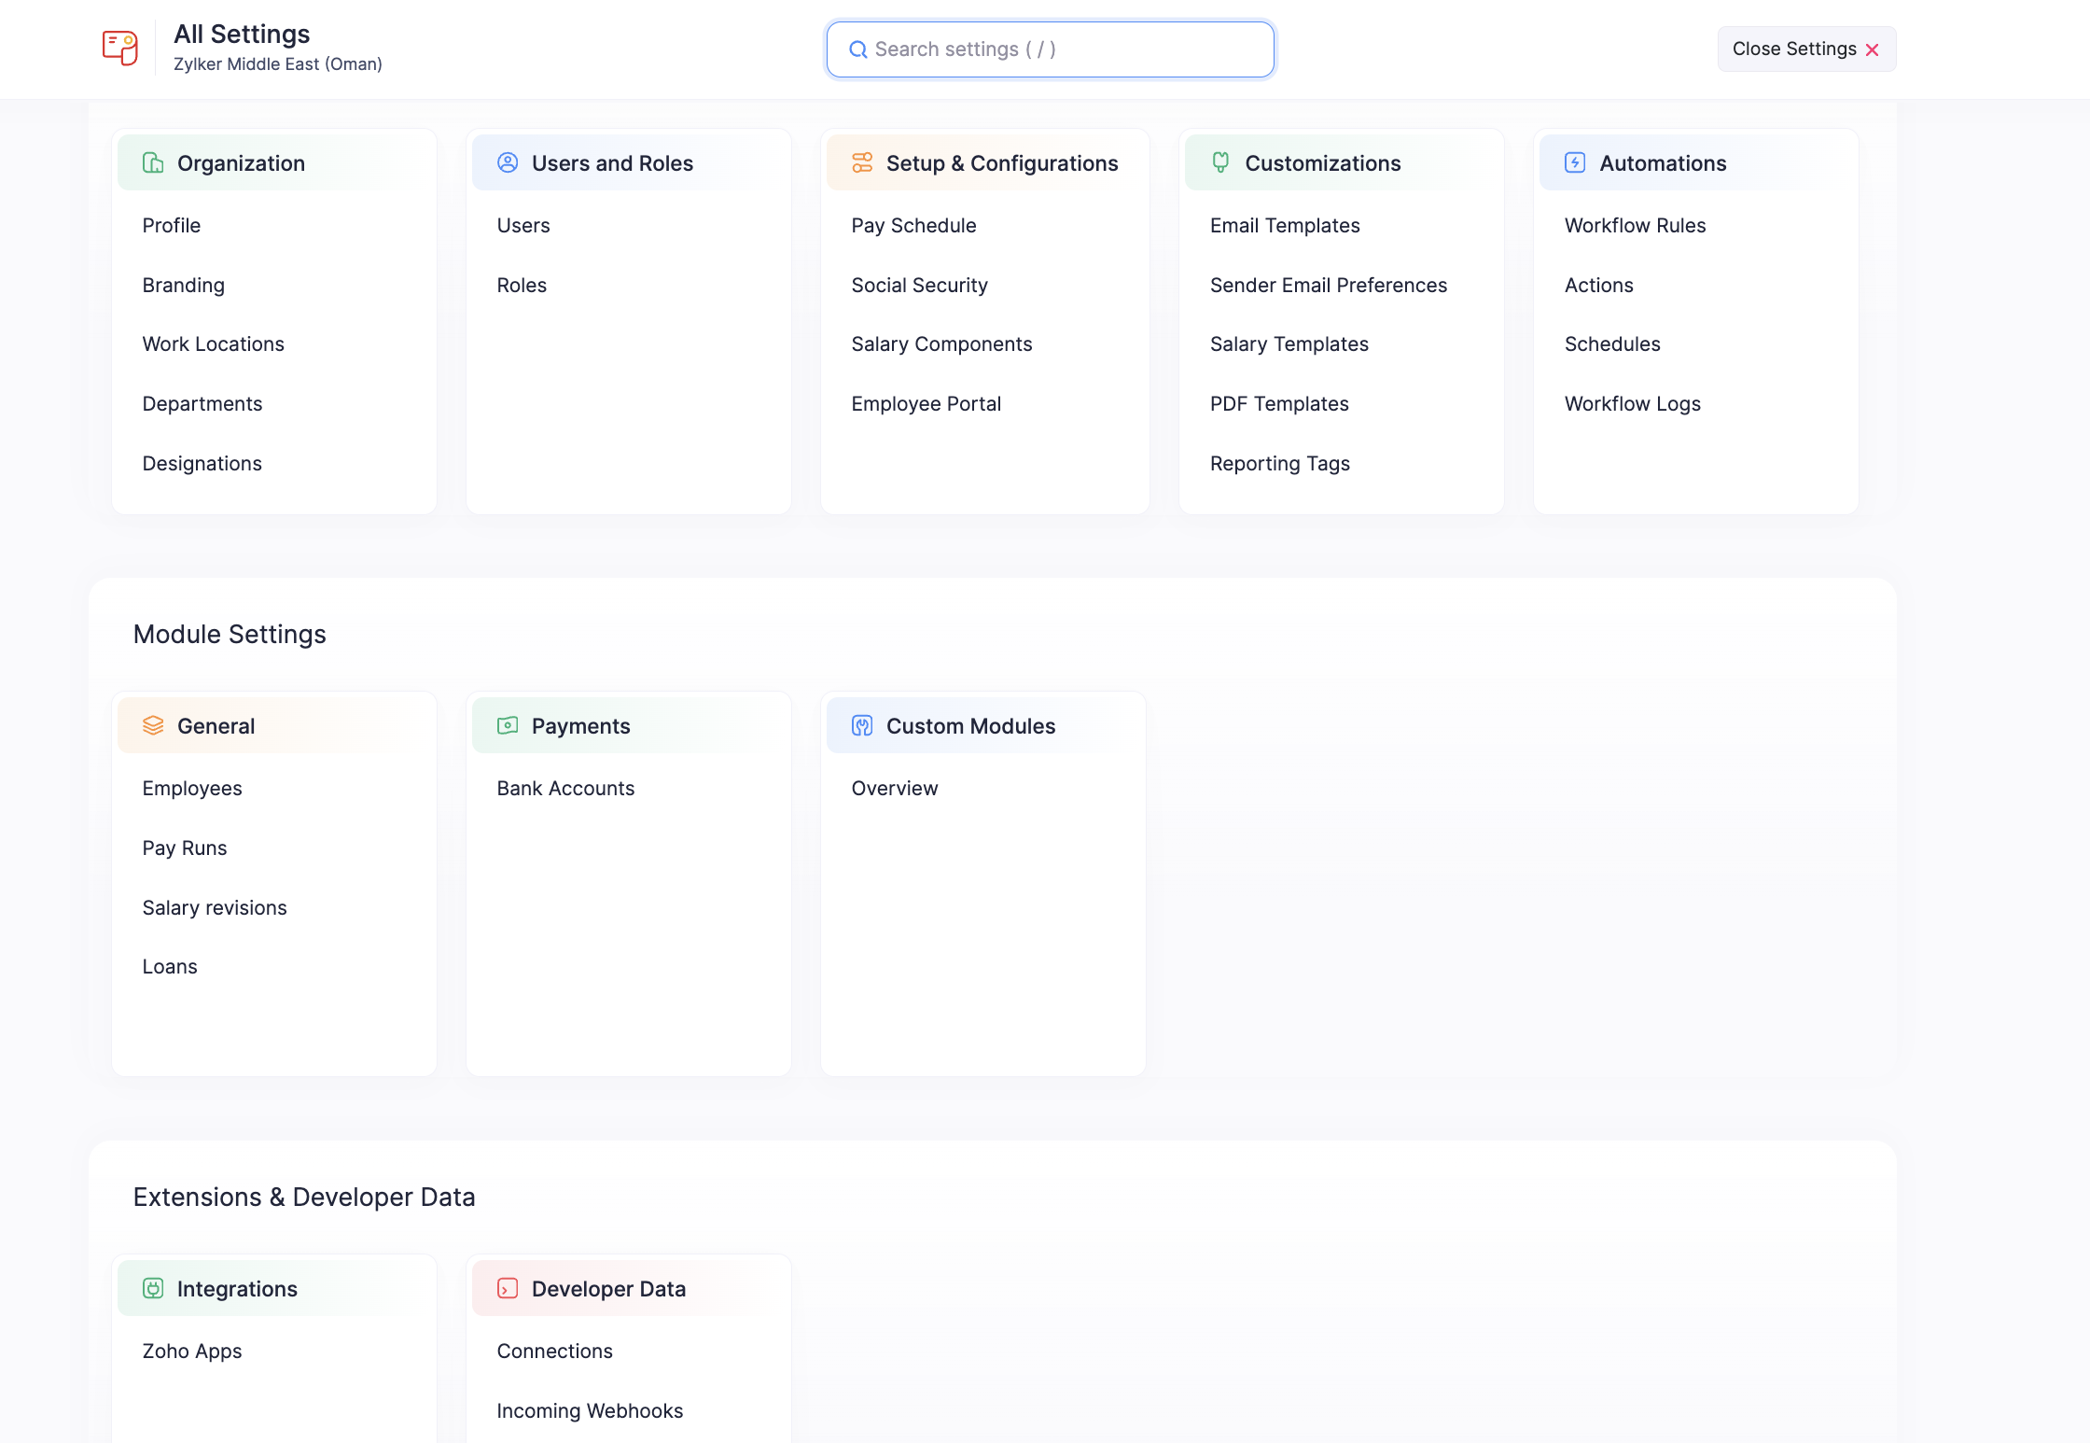2090x1443 pixels.
Task: Navigate to Incoming Webhooks
Action: point(590,1411)
